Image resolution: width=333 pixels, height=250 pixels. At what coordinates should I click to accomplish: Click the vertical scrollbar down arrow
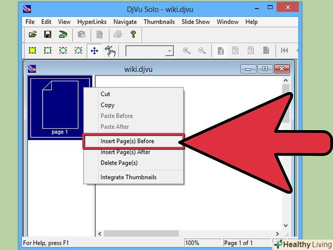pos(285,226)
